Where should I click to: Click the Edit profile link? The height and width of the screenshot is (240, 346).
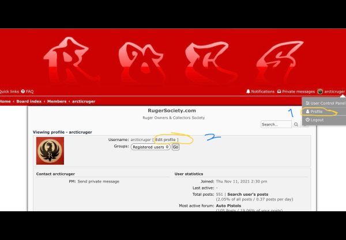pyautogui.click(x=166, y=139)
